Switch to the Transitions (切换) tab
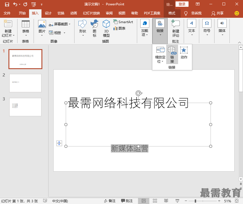 click(x=61, y=13)
